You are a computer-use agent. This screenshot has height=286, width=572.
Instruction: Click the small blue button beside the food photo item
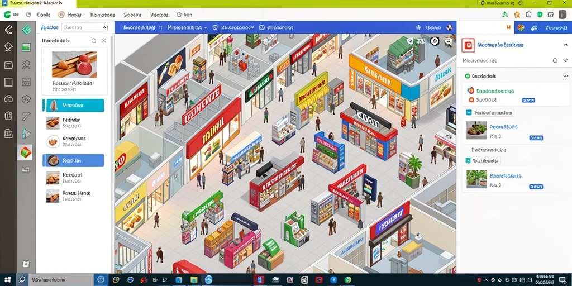[x=536, y=138]
